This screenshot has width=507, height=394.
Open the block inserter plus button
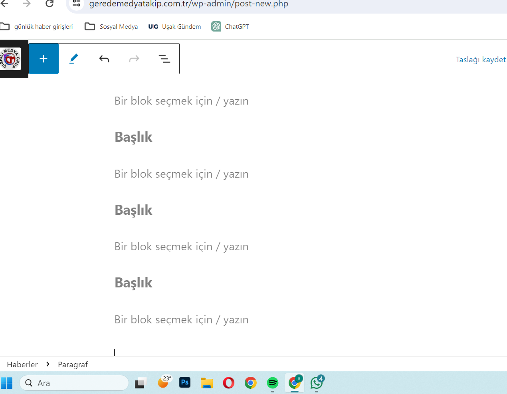point(44,59)
